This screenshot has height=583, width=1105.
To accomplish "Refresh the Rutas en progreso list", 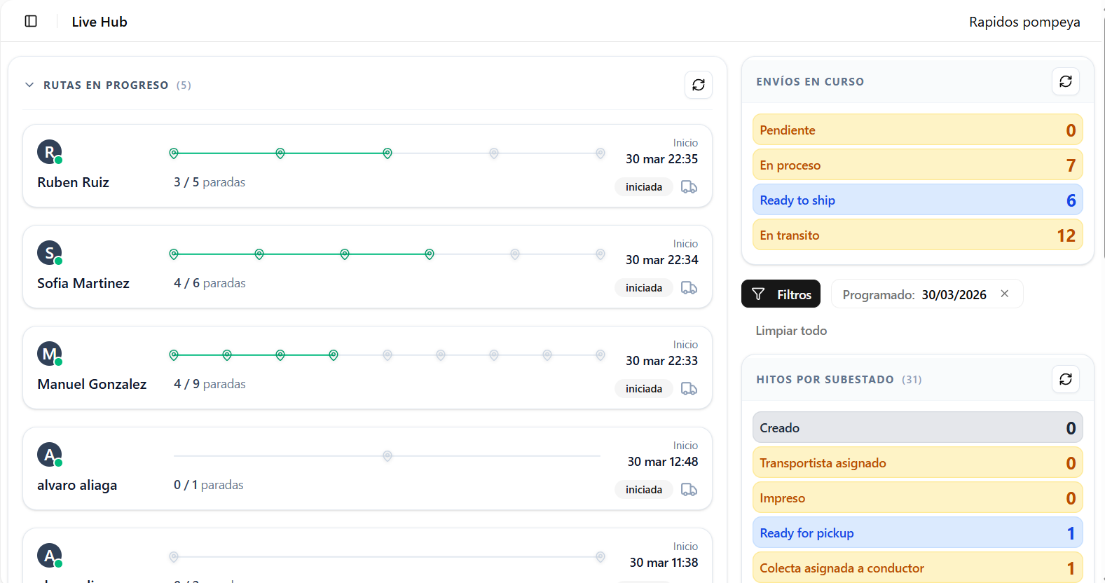I will 698,85.
